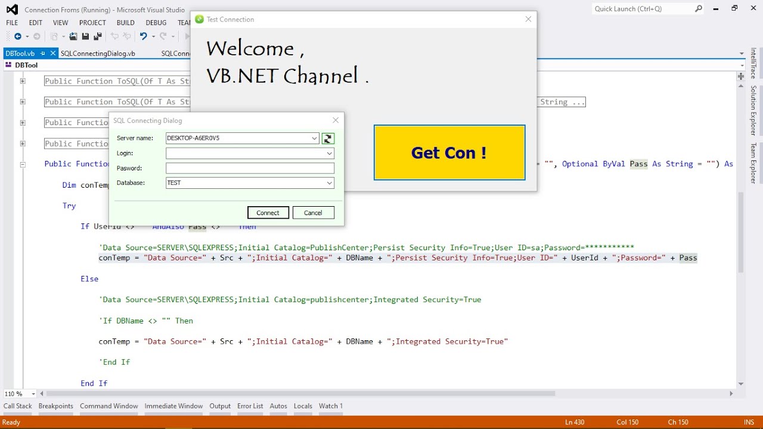The image size is (763, 429).
Task: Open the Breakpoints window tab
Action: point(56,406)
